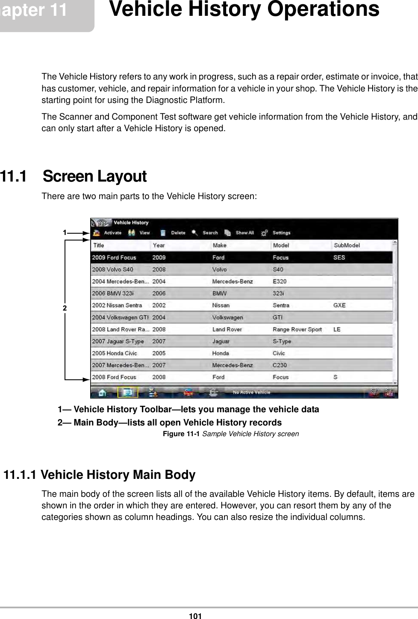Click the LE submodel cell
The height and width of the screenshot is (619, 418).
coord(337,329)
